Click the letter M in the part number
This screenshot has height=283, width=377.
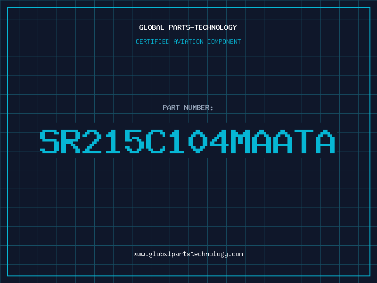pos(240,141)
